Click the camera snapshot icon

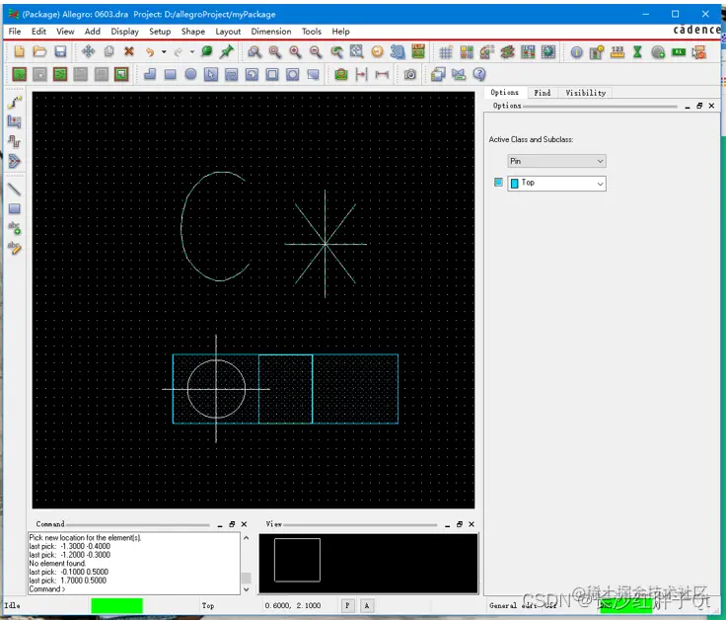coord(410,74)
